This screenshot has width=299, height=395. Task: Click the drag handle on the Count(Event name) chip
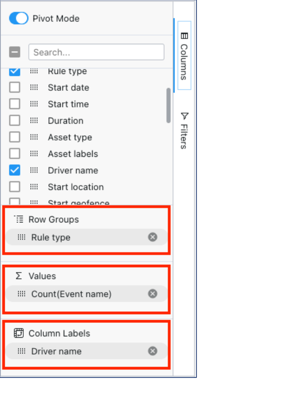point(21,294)
